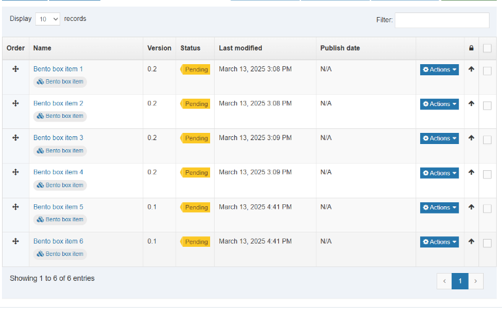Click the Pending status of Bento box item 3
Image resolution: width=502 pixels, height=309 pixels.
(x=195, y=138)
